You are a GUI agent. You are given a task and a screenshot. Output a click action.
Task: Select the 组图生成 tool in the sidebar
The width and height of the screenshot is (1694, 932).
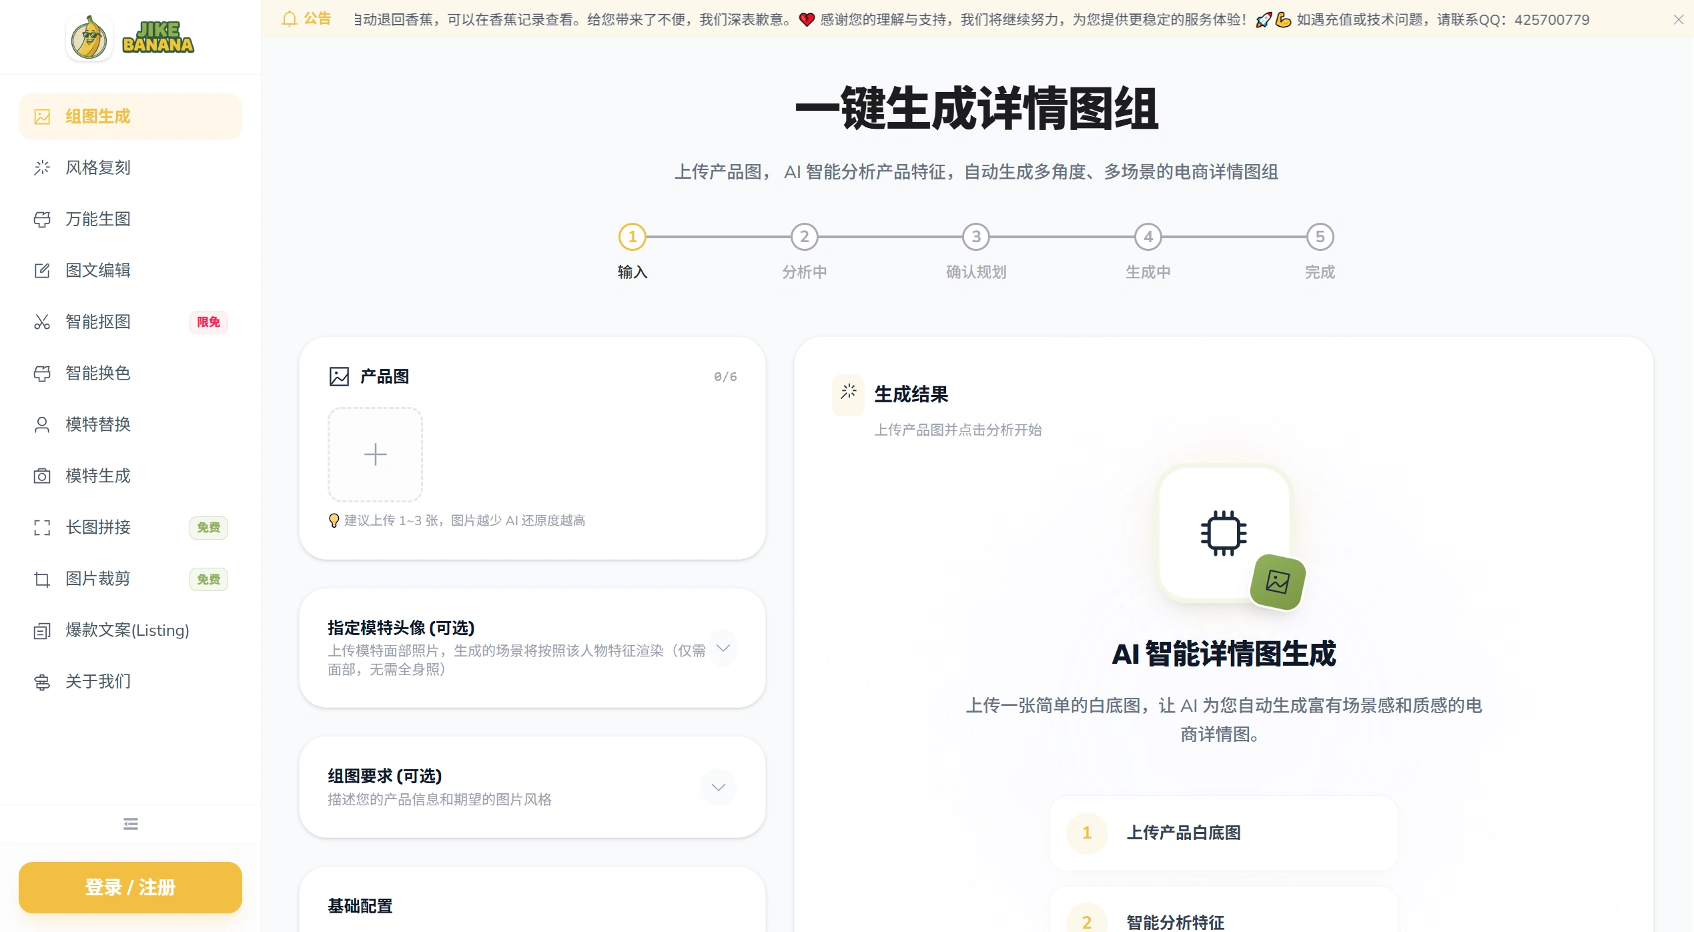pyautogui.click(x=97, y=116)
